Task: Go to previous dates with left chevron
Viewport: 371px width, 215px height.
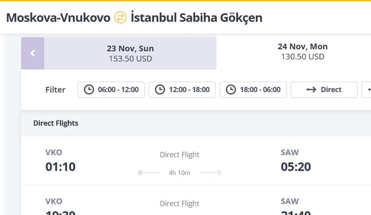Action: tap(33, 53)
